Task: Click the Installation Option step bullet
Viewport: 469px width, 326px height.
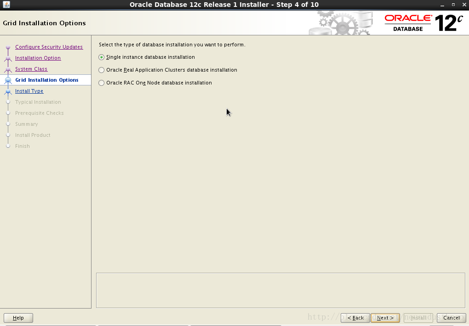Action: [8, 58]
